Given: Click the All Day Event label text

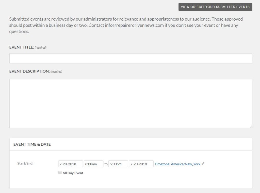Looking at the screenshot, I should click(x=73, y=173).
